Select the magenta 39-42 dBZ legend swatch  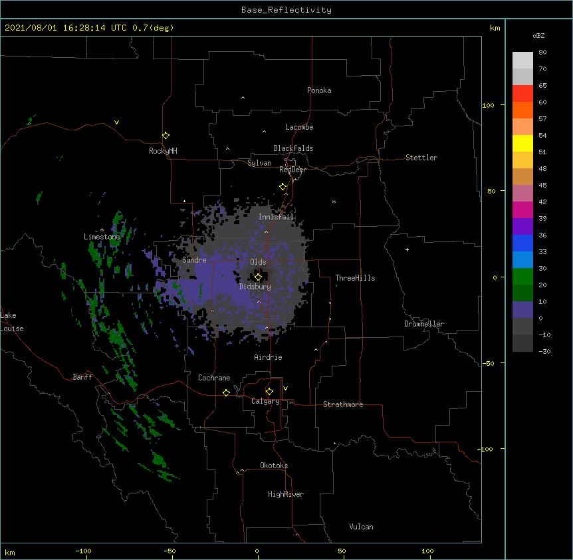tap(522, 210)
